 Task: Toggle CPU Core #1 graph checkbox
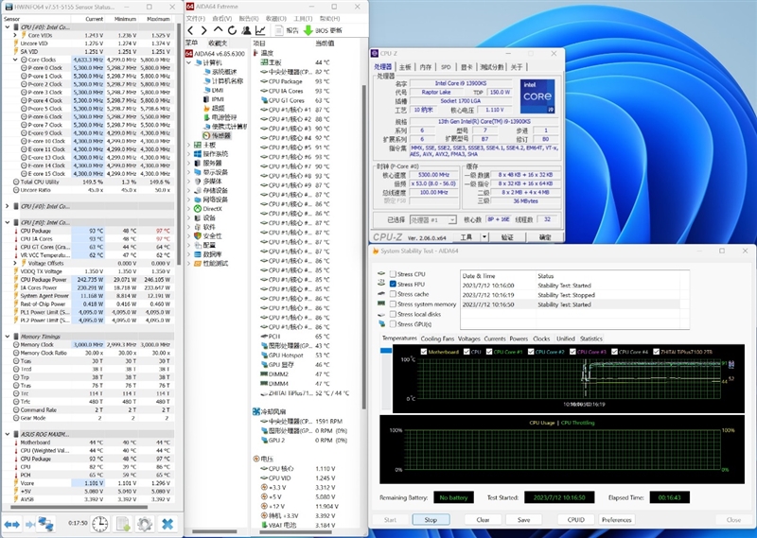[489, 352]
